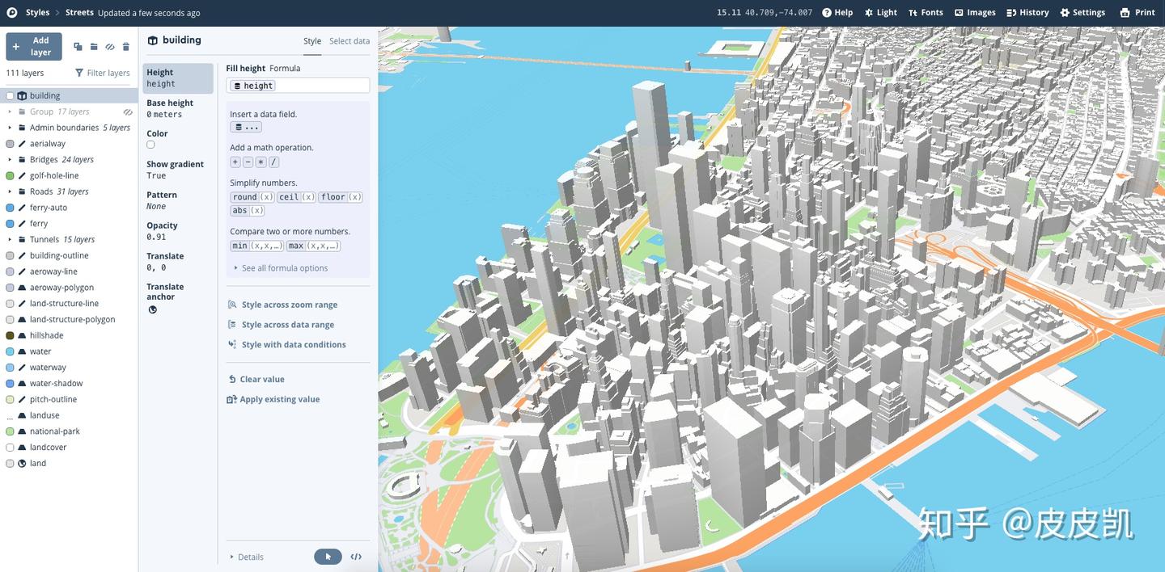The image size is (1165, 572).
Task: Expand the Roads layer group
Action: pos(8,190)
